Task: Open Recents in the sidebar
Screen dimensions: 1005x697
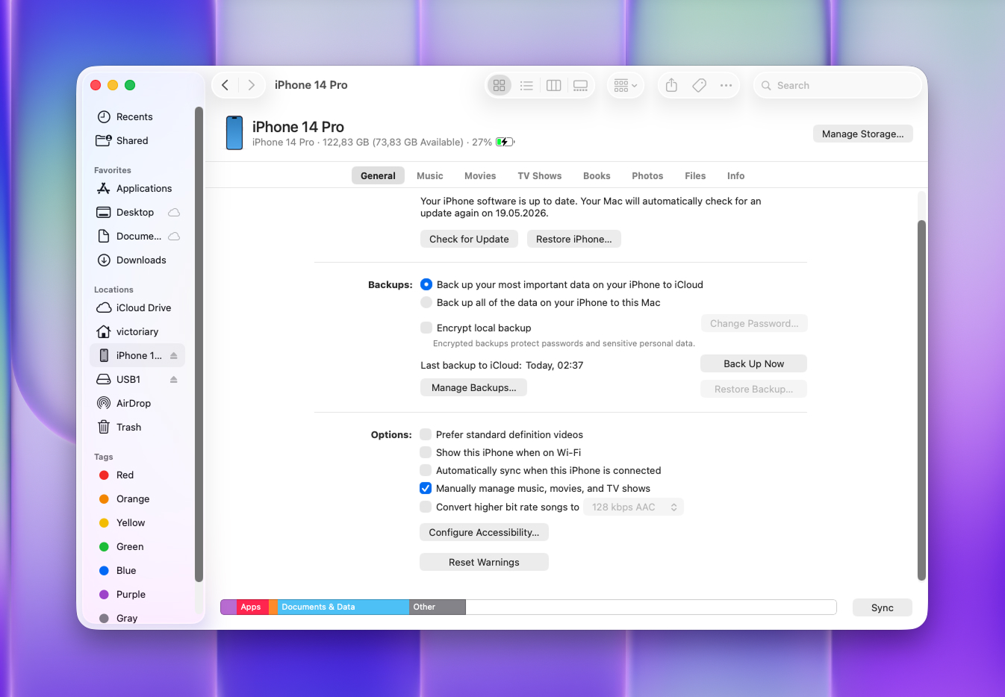Action: click(x=137, y=117)
